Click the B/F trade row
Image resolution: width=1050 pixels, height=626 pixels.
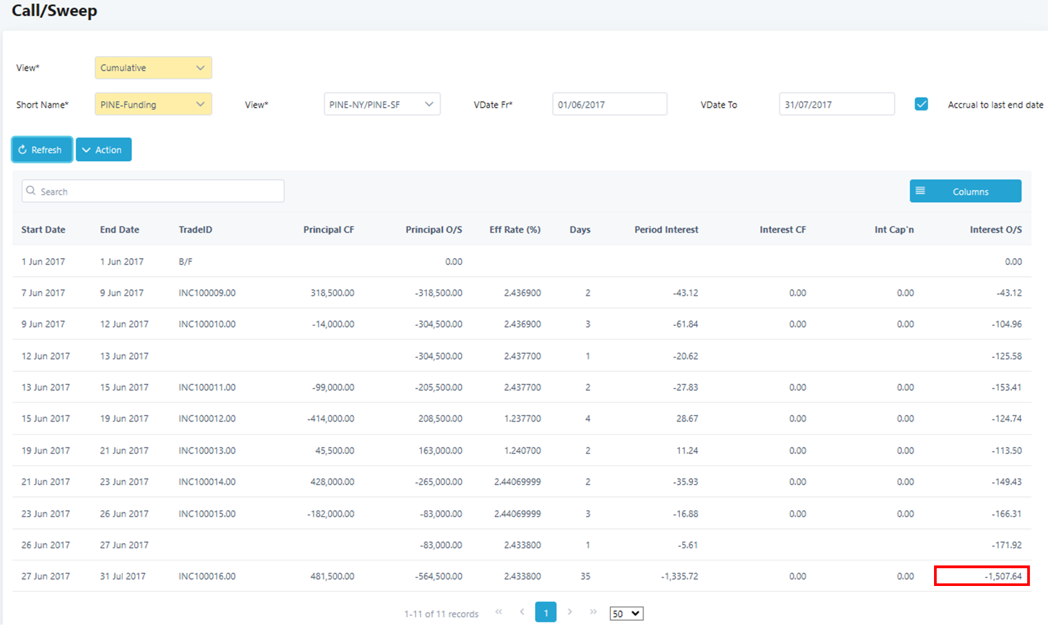tap(522, 262)
